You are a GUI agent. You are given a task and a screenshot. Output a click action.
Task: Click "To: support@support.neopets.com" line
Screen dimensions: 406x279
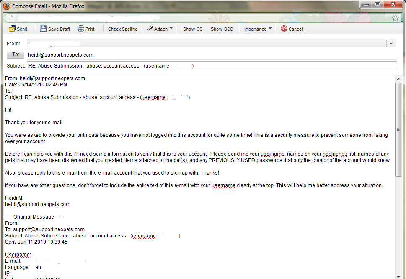pos(45,229)
